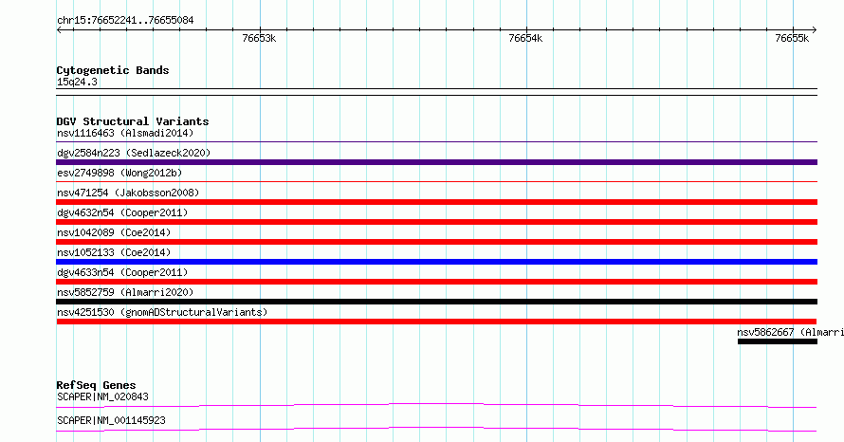Select the thin purple bar under nsv1116463

click(436, 142)
